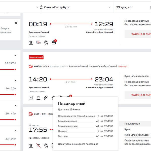The height and width of the screenshot is (151, 151).
Task: Select Купе (для инвалидов) on 17:55 train
Action: (x=137, y=135)
